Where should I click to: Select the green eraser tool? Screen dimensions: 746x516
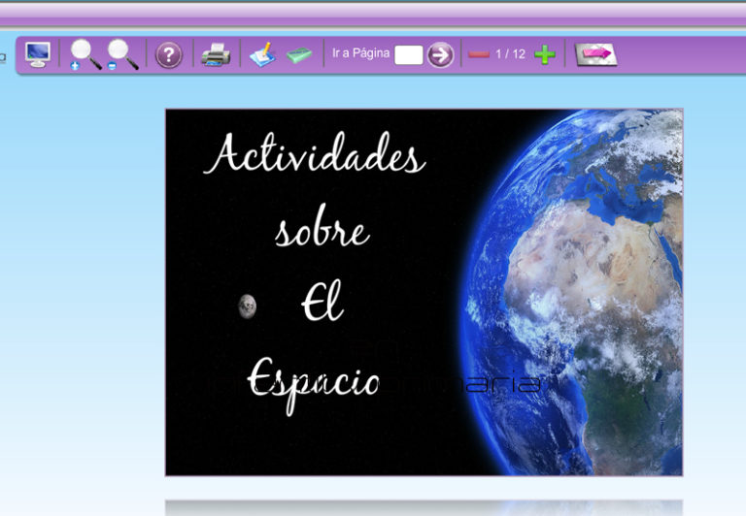pos(299,55)
